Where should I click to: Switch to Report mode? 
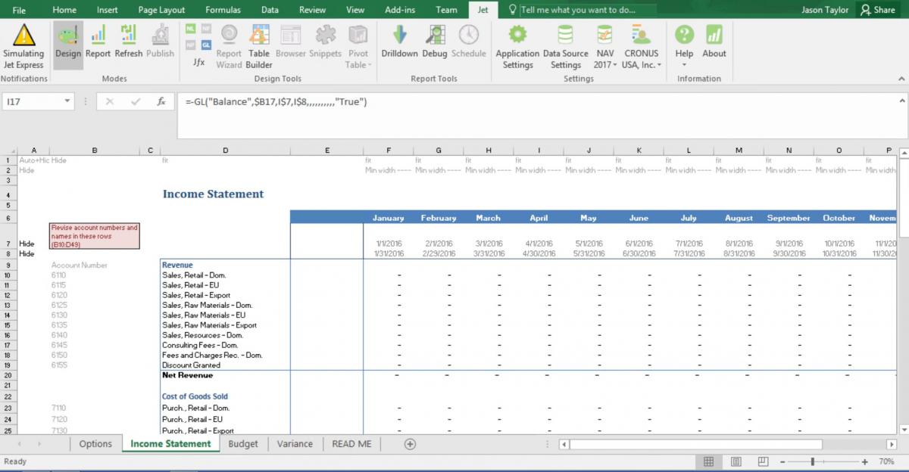[x=98, y=42]
